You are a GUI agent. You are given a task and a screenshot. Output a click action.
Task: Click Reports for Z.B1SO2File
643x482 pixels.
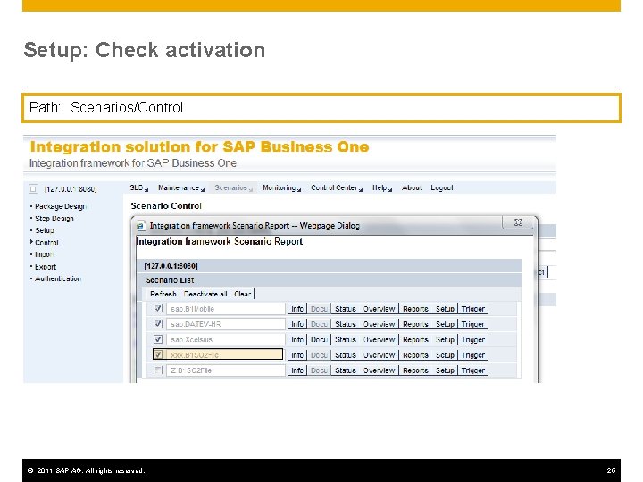[x=415, y=370]
